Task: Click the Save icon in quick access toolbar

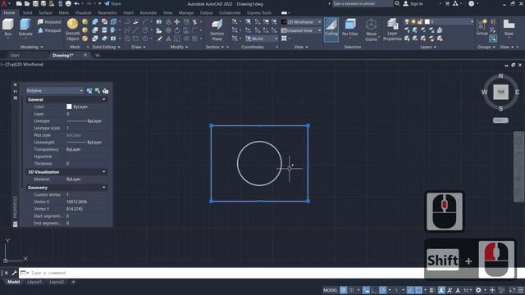Action: [35, 3]
